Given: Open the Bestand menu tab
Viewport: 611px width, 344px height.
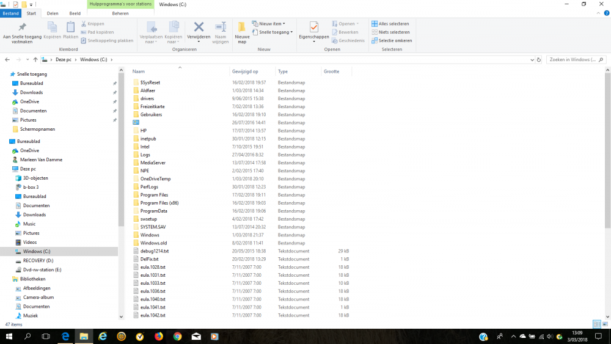Looking at the screenshot, I should (10, 13).
